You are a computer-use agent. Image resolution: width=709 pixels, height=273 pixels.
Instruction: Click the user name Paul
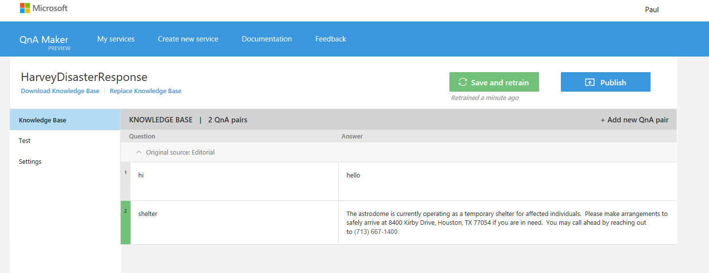[x=651, y=10]
